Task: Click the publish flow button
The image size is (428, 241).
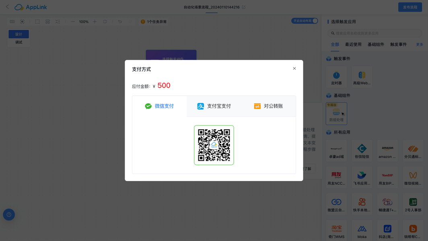Action: (x=410, y=7)
